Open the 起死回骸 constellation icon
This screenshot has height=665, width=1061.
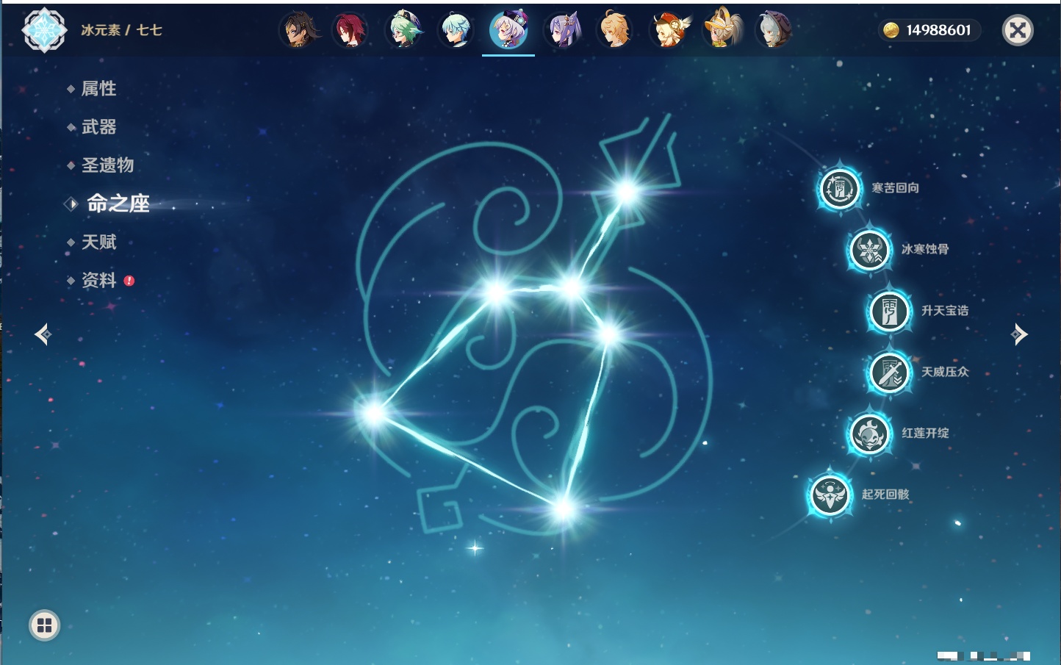830,495
